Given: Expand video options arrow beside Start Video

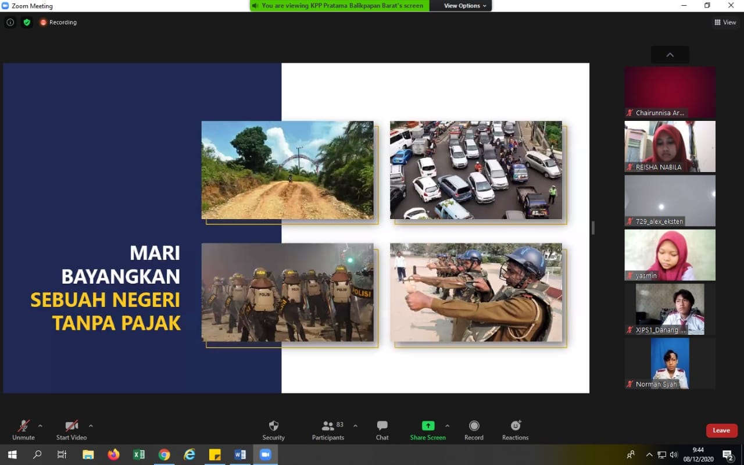Looking at the screenshot, I should pos(91,425).
